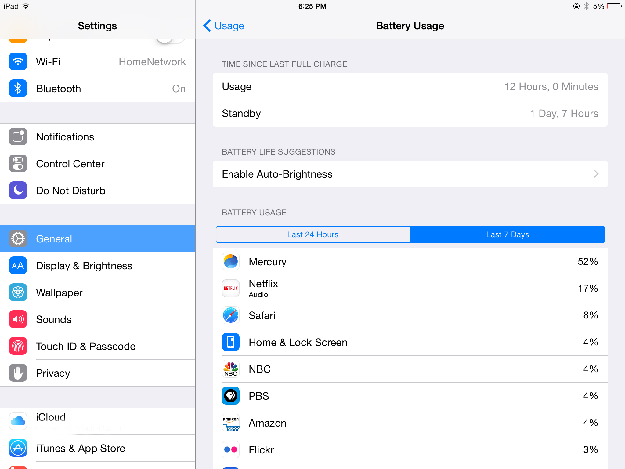Open Touch ID & Passcode settings
This screenshot has width=625, height=469.
98,346
